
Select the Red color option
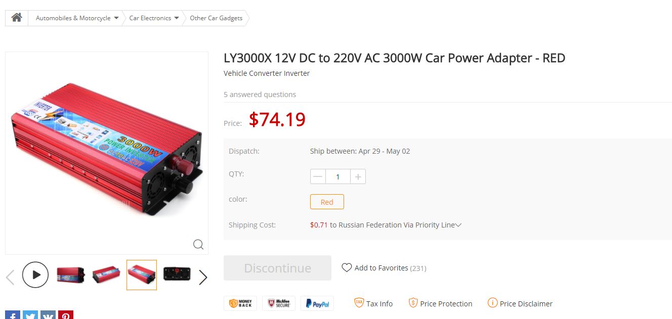[x=327, y=202]
